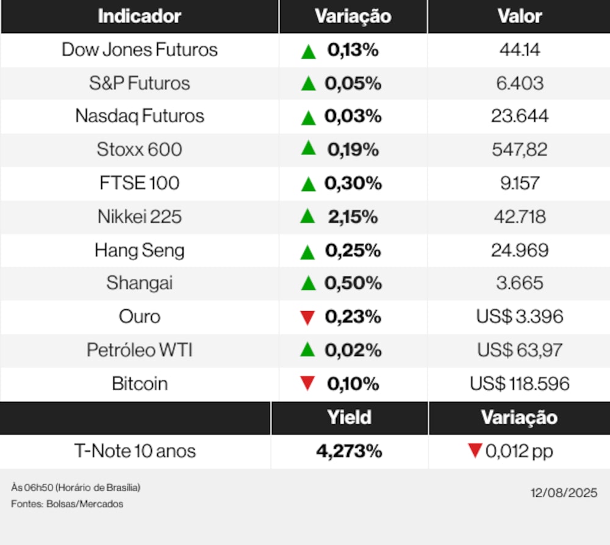Click the Bitcoin value US$ 118.596

point(519,384)
